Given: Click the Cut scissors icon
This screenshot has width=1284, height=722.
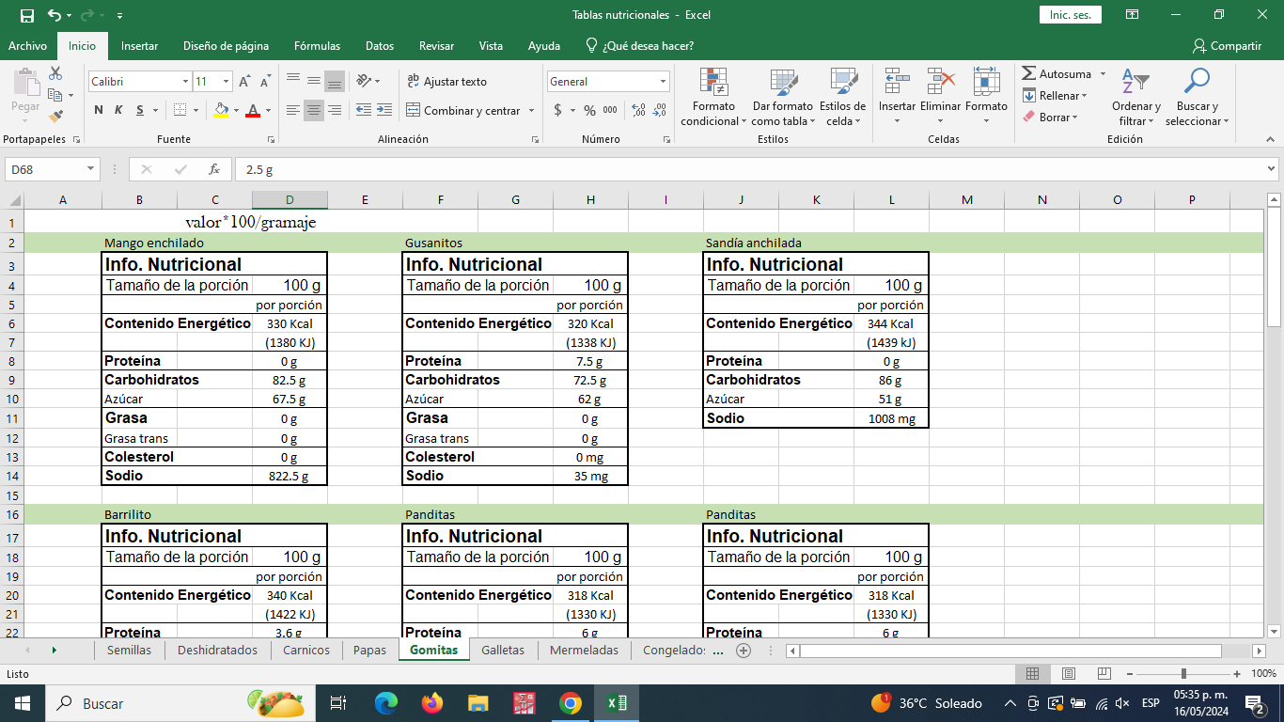Looking at the screenshot, I should 55,74.
